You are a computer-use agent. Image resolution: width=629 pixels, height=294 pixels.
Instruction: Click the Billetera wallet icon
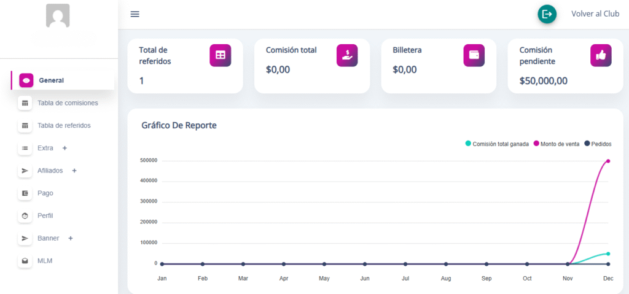[474, 55]
